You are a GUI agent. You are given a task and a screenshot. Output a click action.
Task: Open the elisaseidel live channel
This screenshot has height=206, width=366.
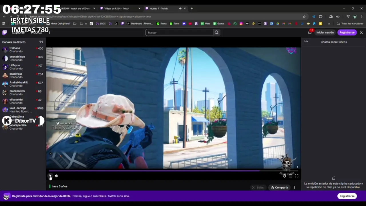(x=23, y=101)
